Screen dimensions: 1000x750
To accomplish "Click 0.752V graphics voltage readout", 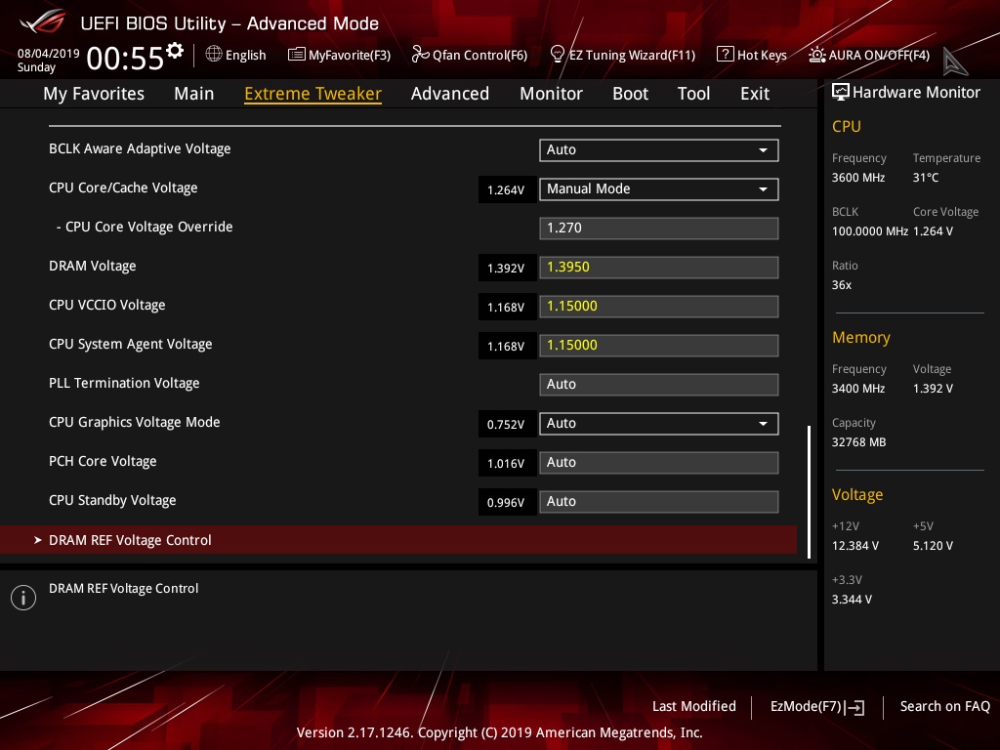I will [x=506, y=425].
